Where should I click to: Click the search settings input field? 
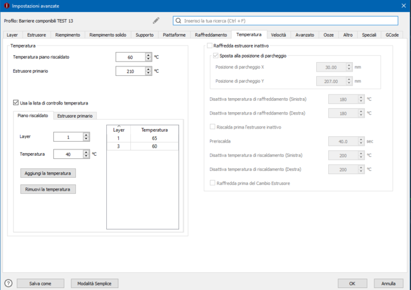288,21
